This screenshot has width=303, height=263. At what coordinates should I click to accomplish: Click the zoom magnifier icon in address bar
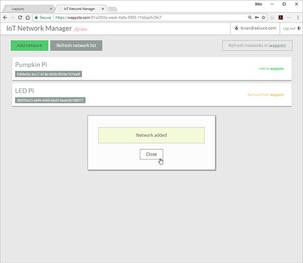250,17
